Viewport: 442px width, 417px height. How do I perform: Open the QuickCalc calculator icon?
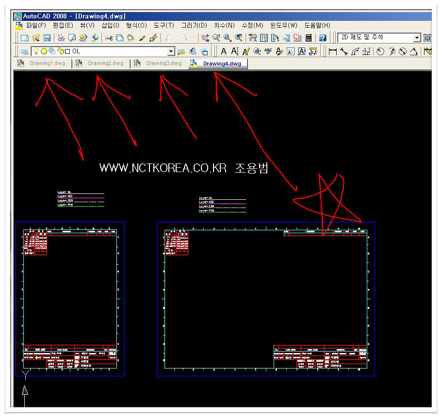(309, 38)
